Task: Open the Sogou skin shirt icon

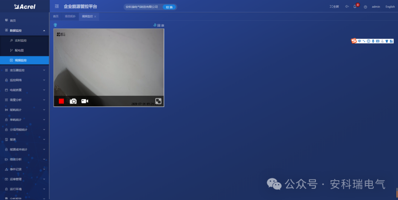Action: click(x=387, y=41)
